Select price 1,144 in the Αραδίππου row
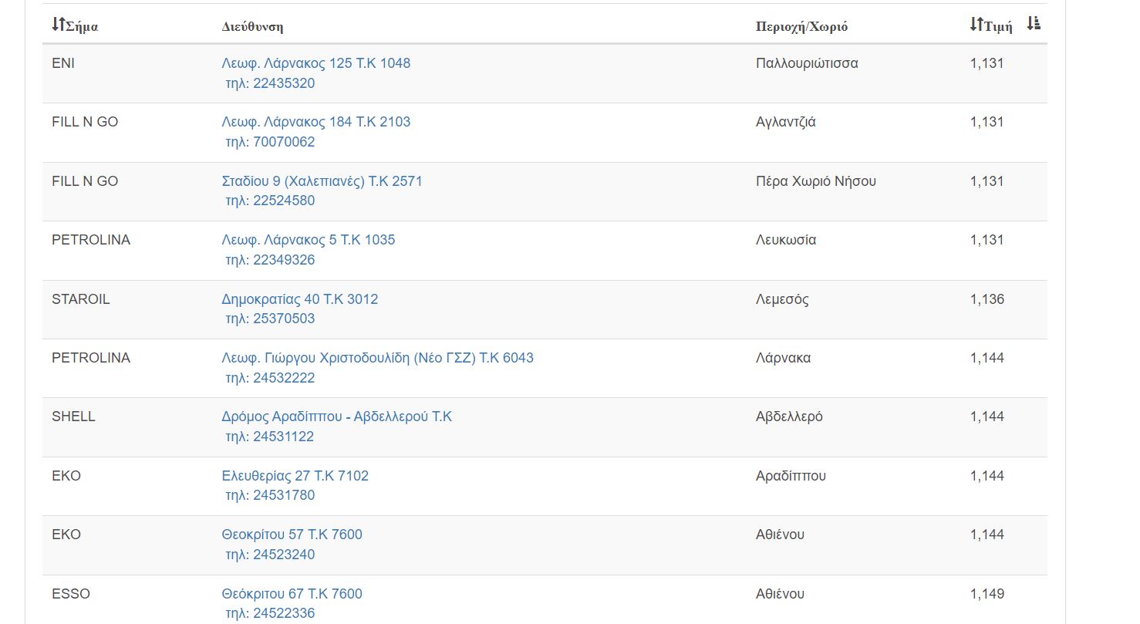Viewport: 1140px width, 624px height. tap(987, 476)
